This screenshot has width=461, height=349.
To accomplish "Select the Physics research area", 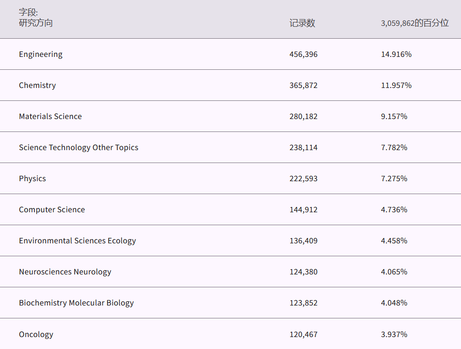I will 33,178.
